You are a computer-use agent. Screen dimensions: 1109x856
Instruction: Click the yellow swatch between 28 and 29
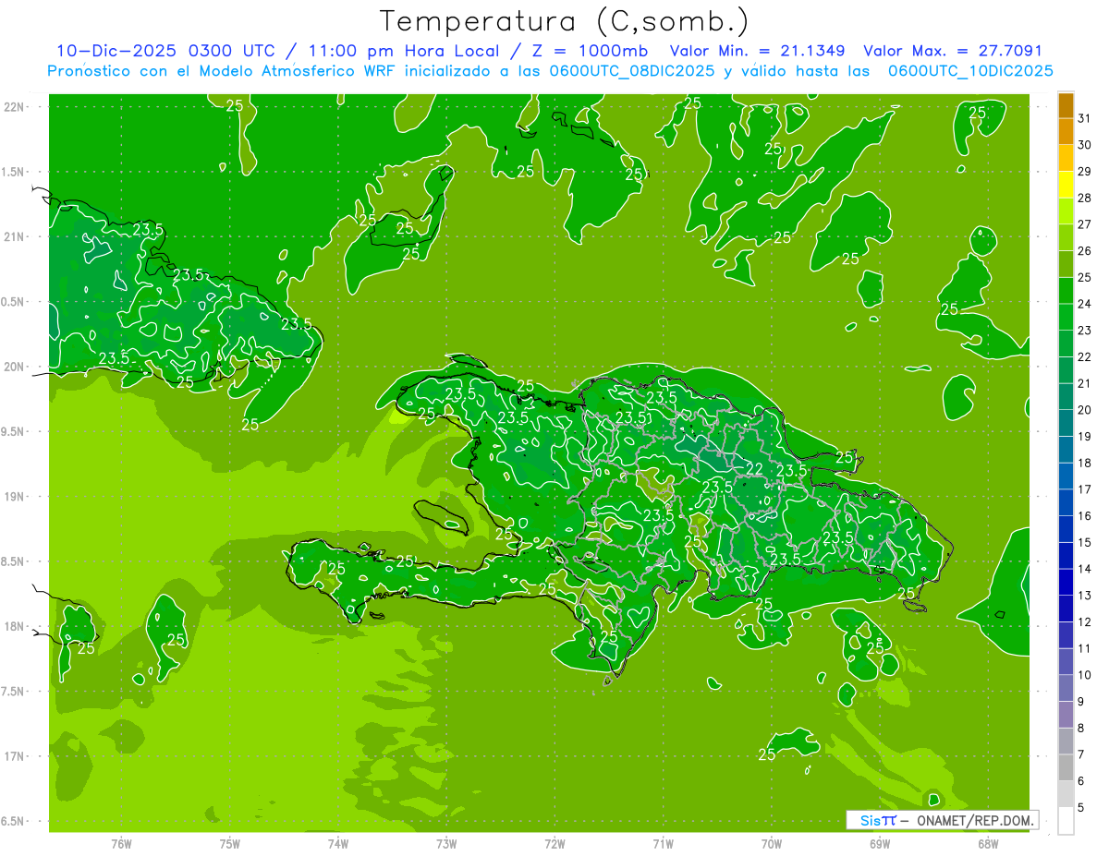click(1066, 185)
